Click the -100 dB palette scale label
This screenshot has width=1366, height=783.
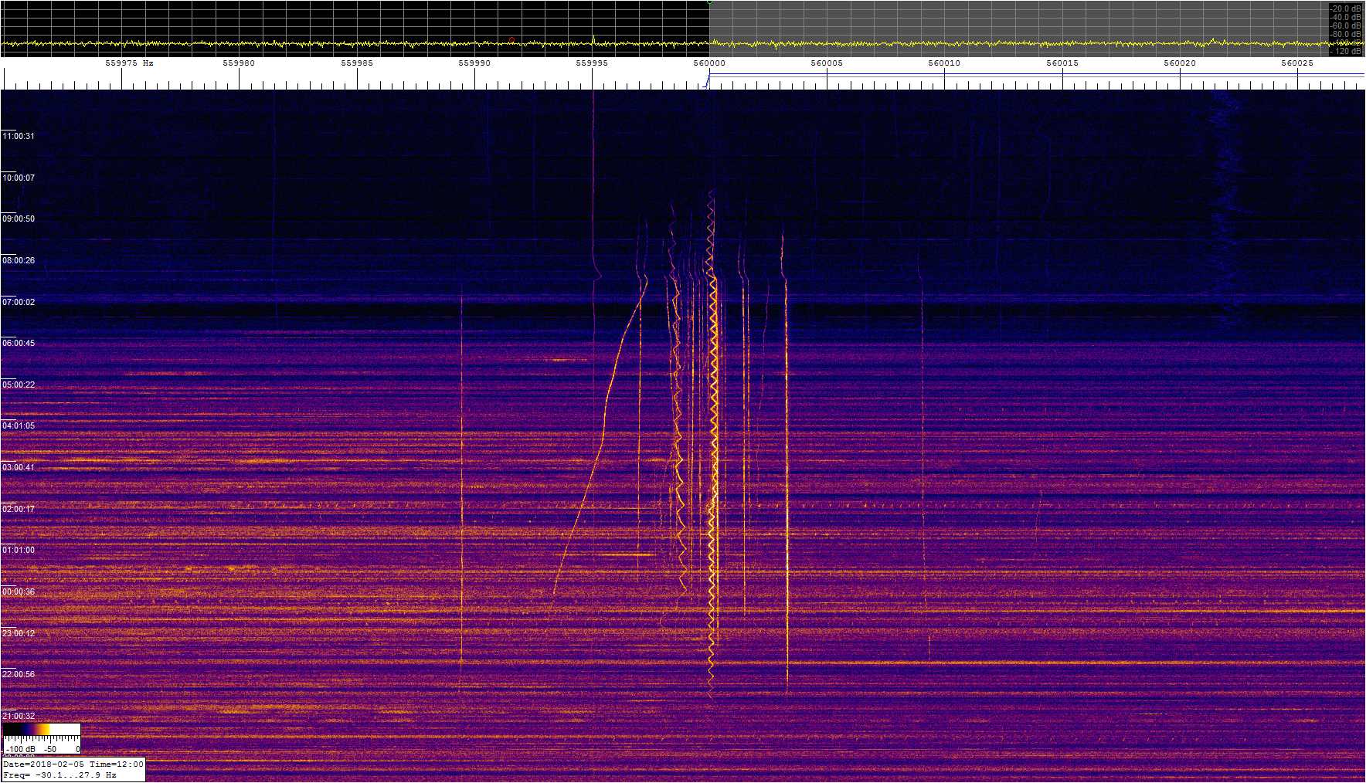[20, 749]
